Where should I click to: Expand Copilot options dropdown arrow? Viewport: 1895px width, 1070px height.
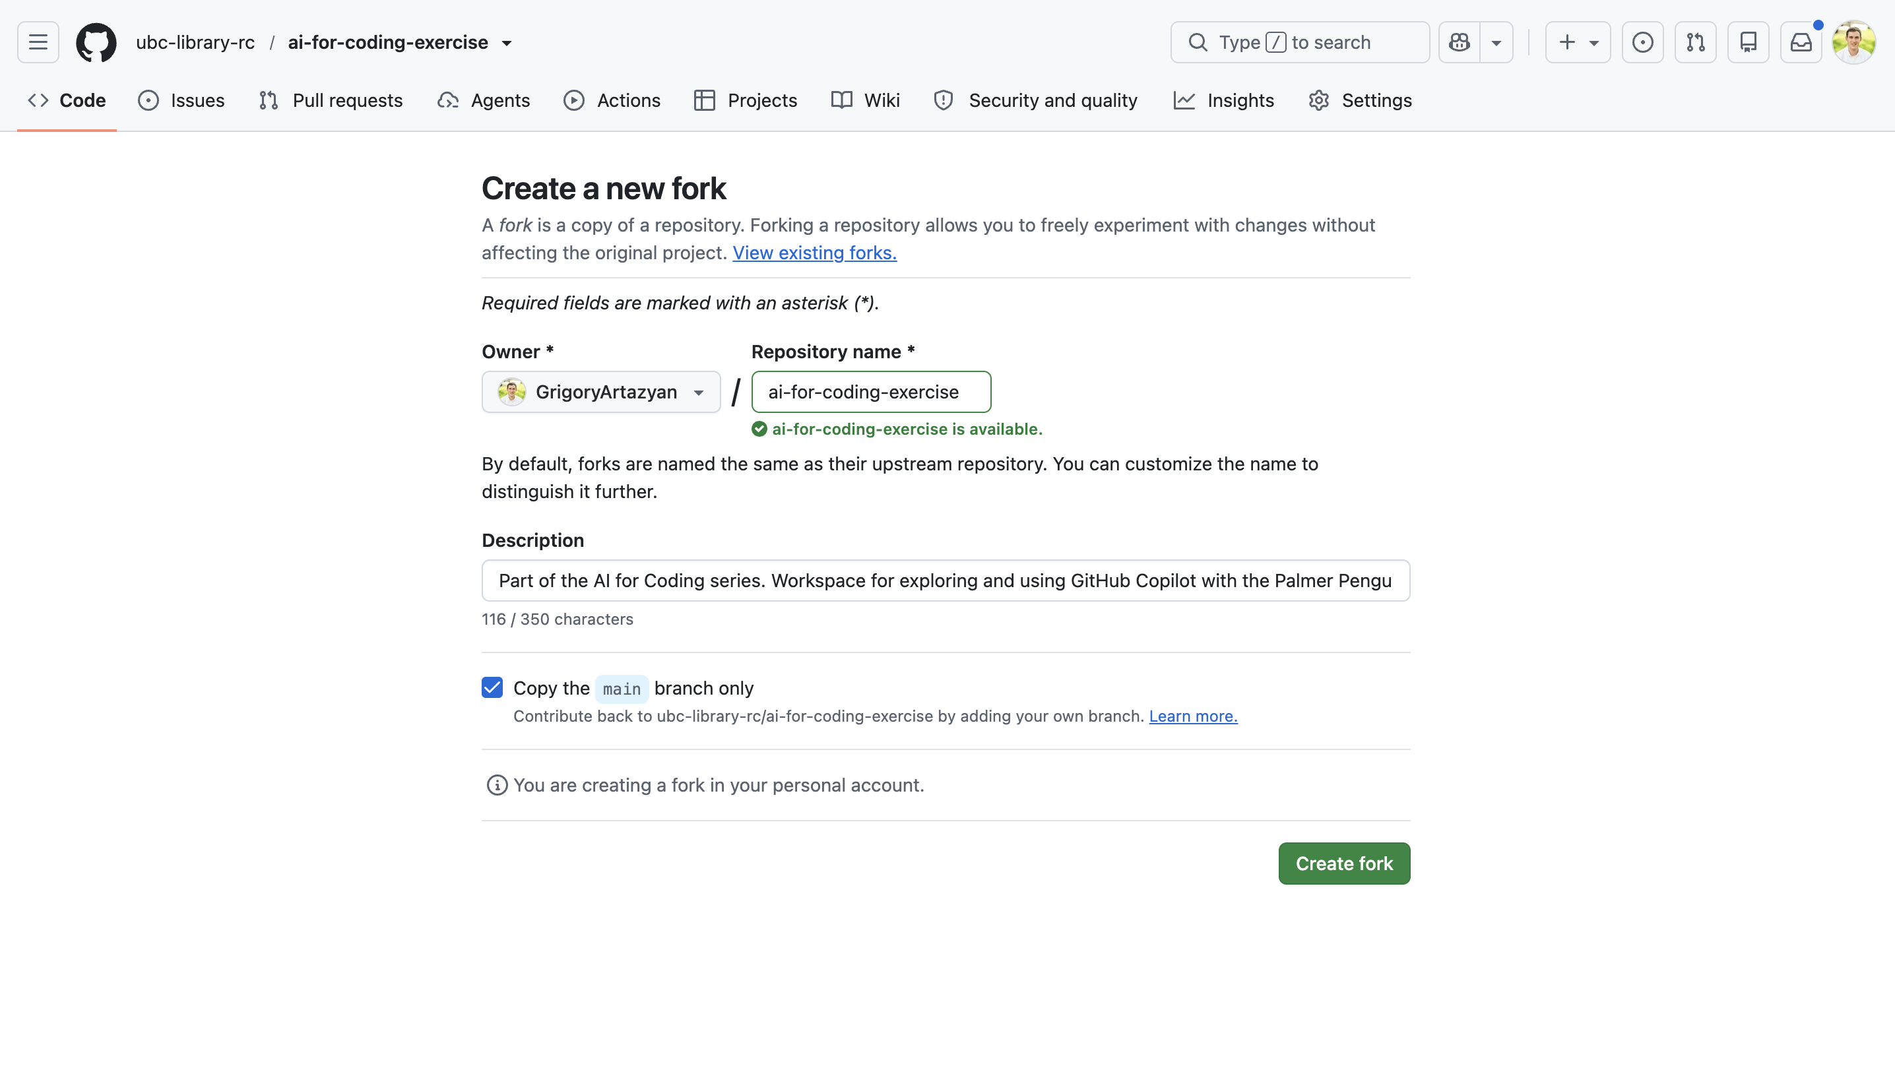1496,42
